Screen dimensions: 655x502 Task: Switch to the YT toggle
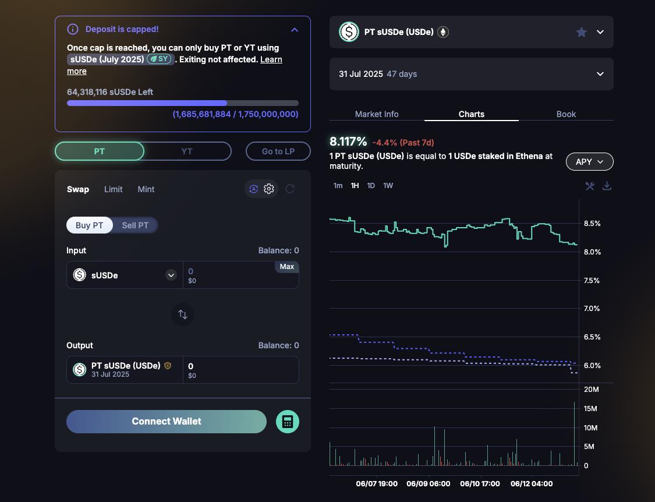187,151
